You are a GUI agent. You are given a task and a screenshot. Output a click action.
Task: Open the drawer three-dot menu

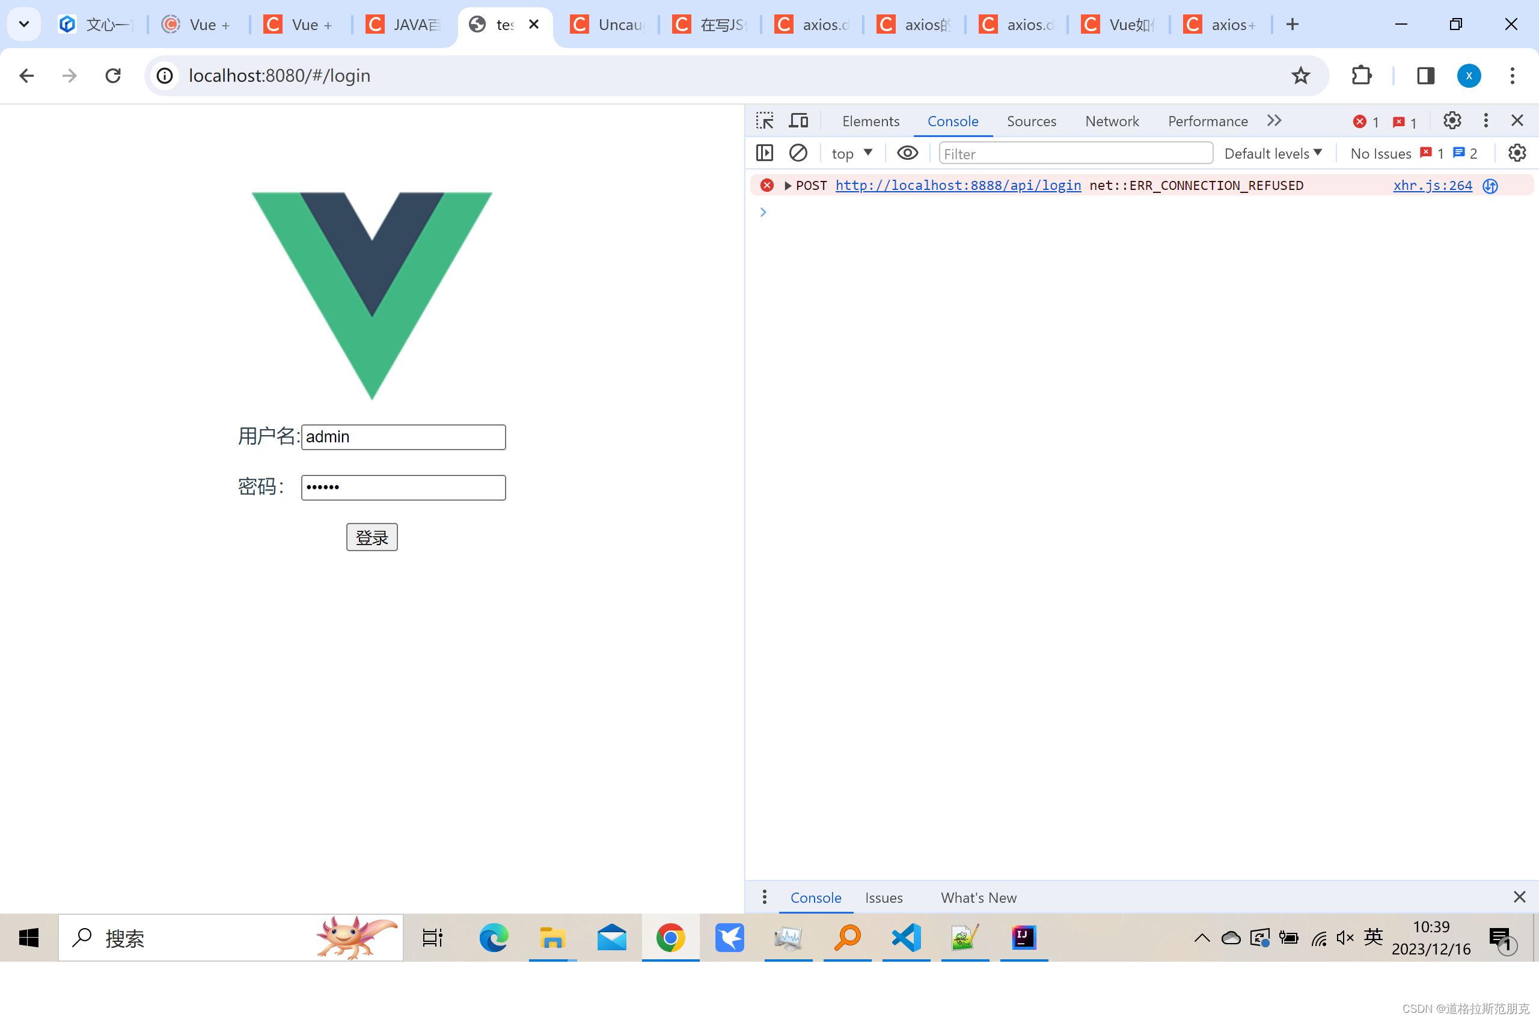coord(764,897)
